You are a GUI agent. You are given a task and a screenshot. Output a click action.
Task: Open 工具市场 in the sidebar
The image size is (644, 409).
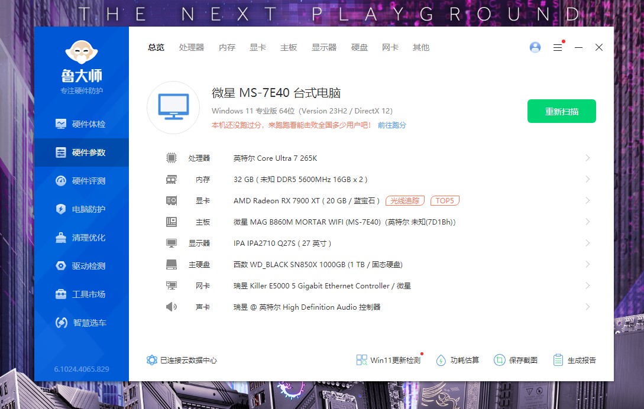[x=82, y=294]
